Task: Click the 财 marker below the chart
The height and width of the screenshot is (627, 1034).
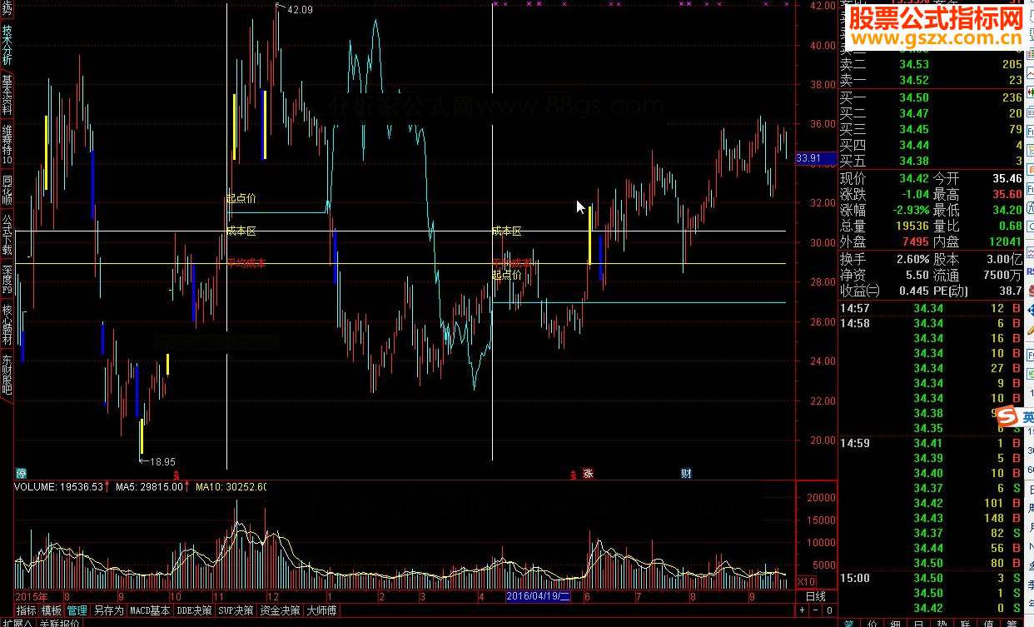Action: pyautogui.click(x=686, y=474)
